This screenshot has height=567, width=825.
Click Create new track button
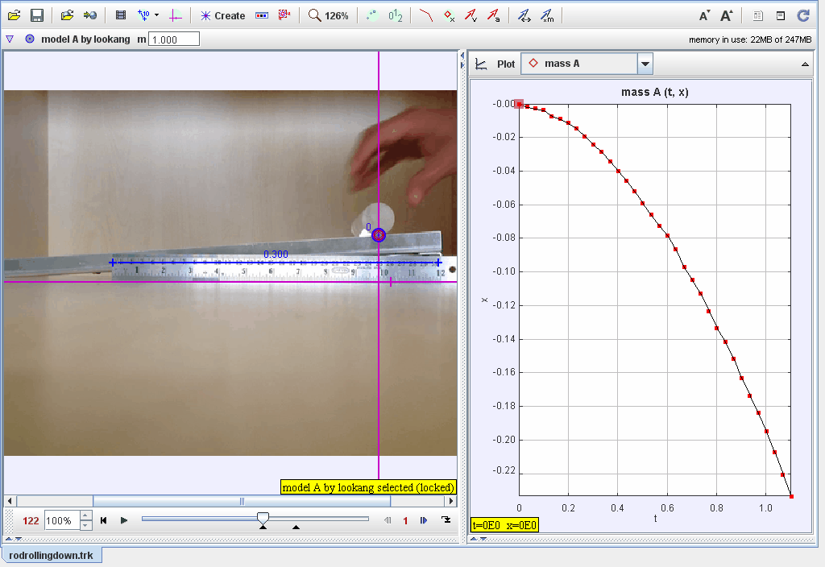point(222,16)
